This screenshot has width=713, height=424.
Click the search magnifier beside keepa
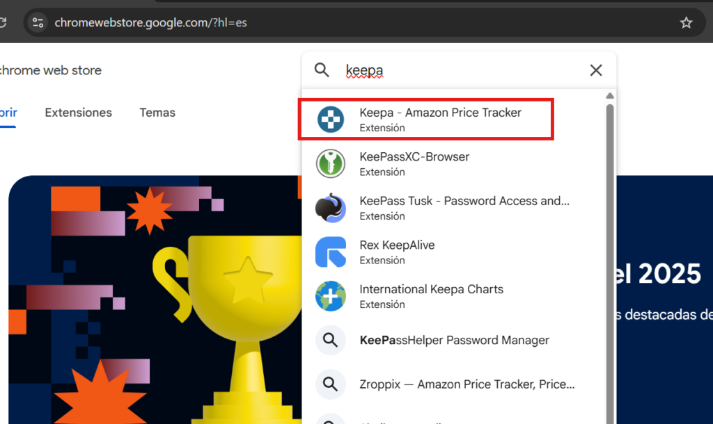(322, 70)
